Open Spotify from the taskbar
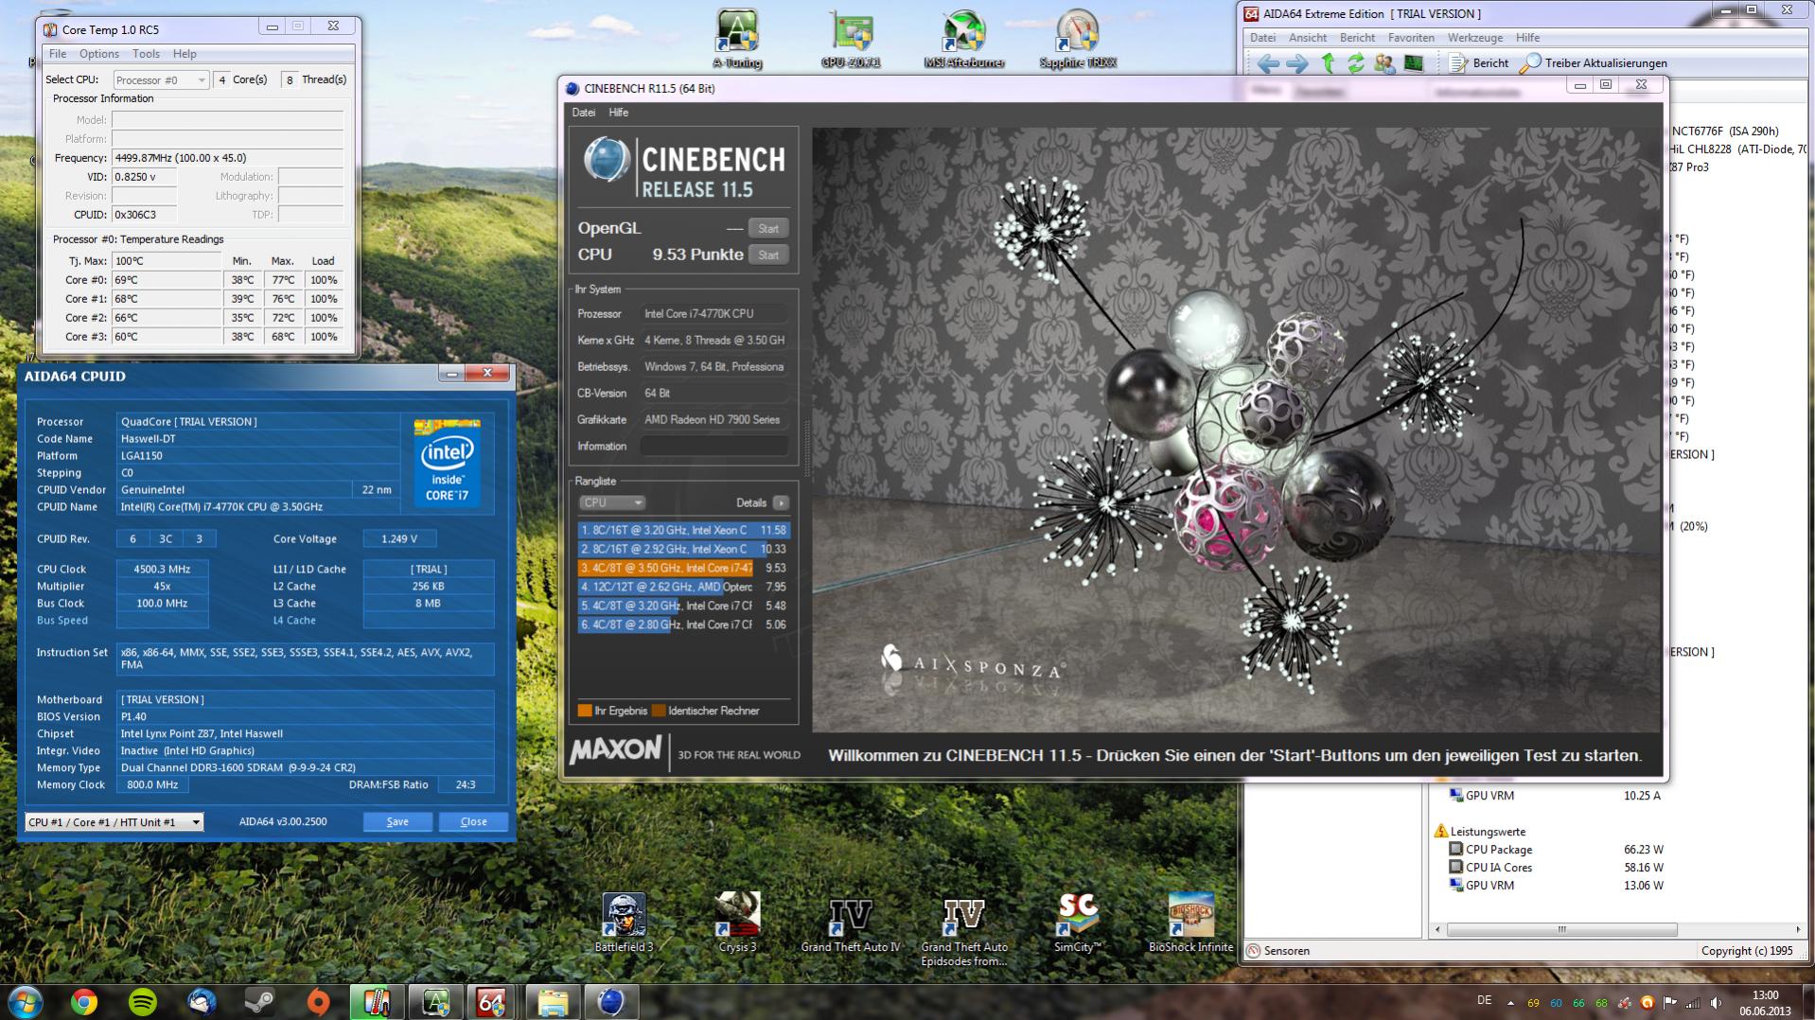 (x=143, y=1001)
